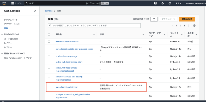This screenshot has height=102, width=206.
Task: Open アプリケーション in the sidebar
Action: tap(12, 24)
